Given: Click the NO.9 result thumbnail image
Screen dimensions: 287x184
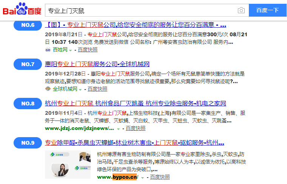Looking at the screenshot, I should point(68,164).
